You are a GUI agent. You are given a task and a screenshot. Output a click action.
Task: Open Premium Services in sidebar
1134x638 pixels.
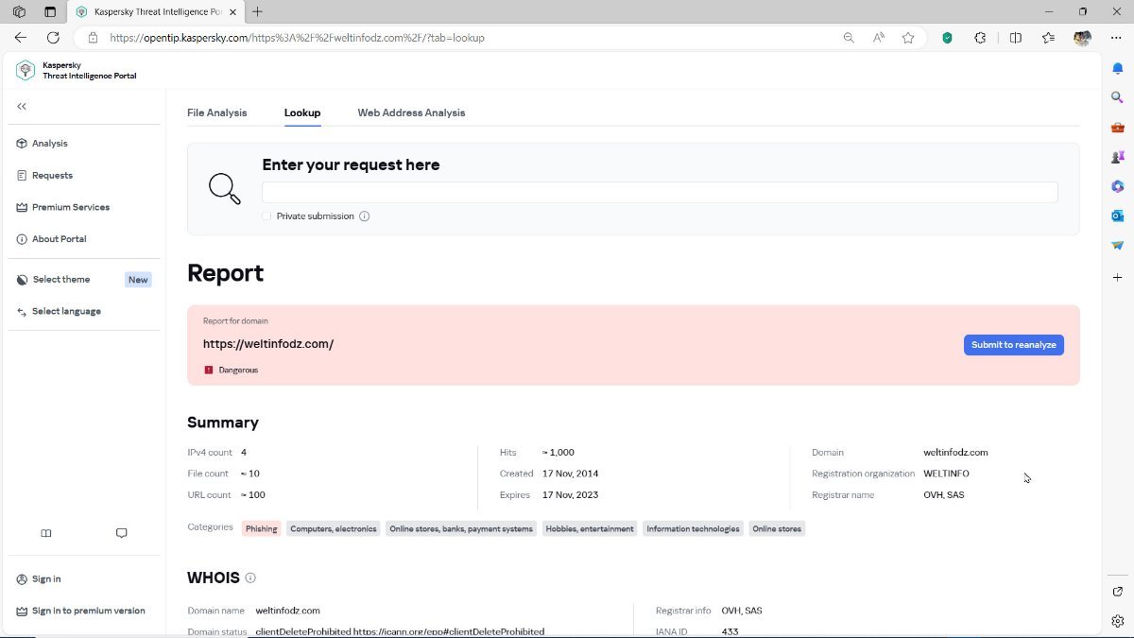63,207
